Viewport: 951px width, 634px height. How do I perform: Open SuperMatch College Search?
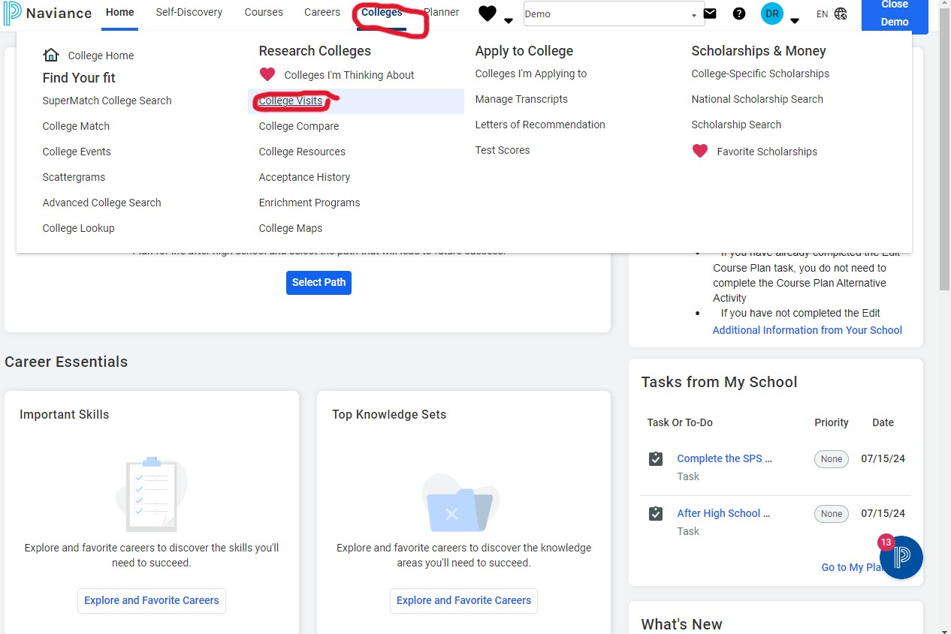(107, 101)
